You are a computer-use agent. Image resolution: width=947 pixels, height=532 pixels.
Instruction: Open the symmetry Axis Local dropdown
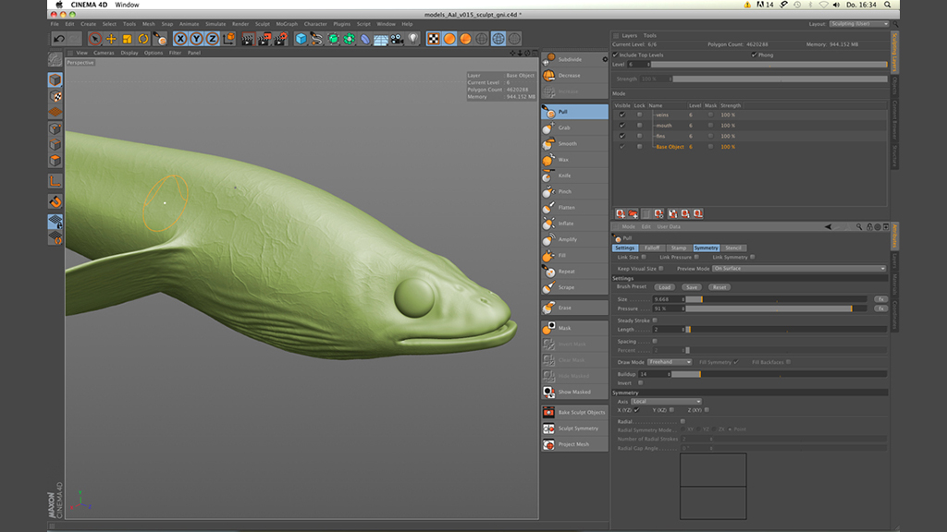(666, 402)
